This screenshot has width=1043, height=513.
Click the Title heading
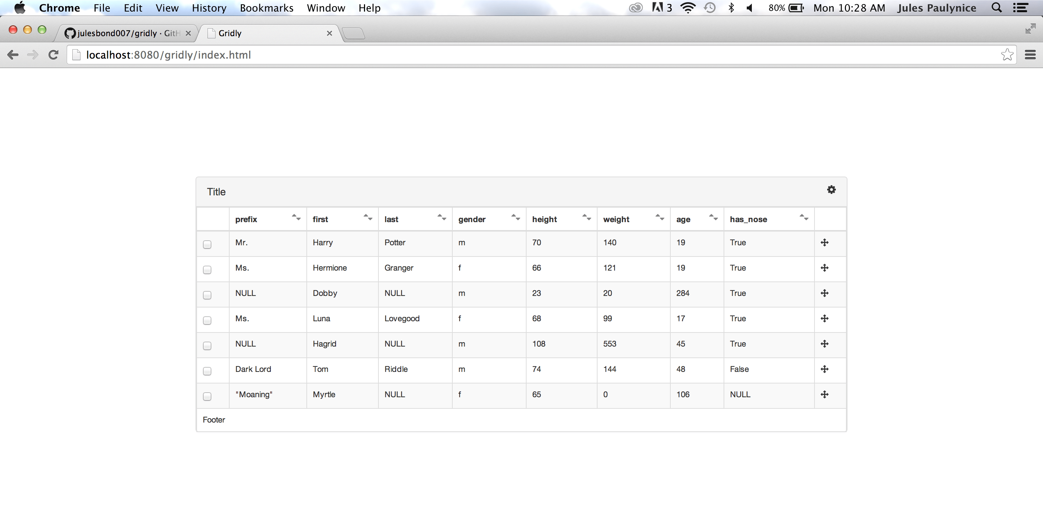(216, 191)
